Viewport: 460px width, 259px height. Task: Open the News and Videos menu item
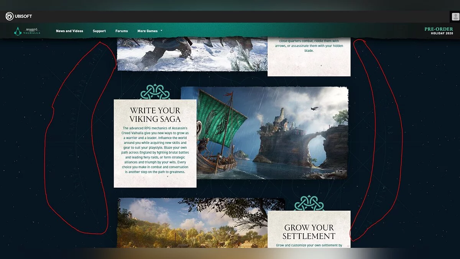tap(69, 31)
